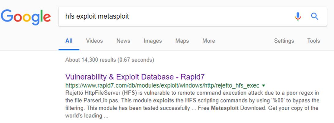The width and height of the screenshot is (334, 123).
Task: Click the snippet's last line 'world's leading ...'
Action: pyautogui.click(x=87, y=116)
